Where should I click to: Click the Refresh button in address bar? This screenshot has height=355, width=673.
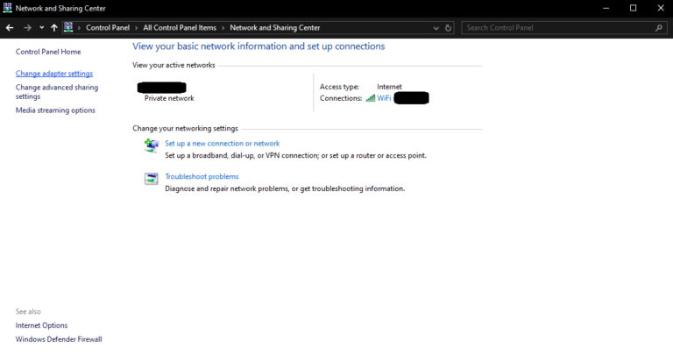pyautogui.click(x=449, y=28)
